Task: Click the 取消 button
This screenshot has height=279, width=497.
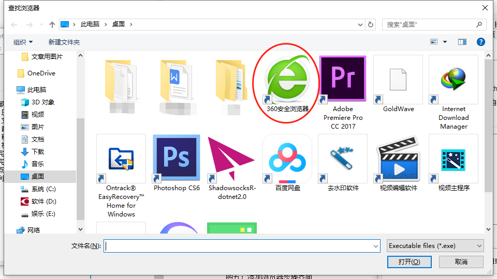Action: pyautogui.click(x=461, y=262)
